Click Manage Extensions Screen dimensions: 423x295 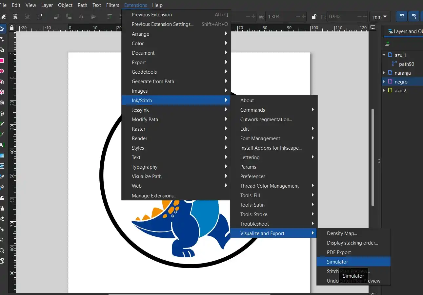pyautogui.click(x=176, y=196)
